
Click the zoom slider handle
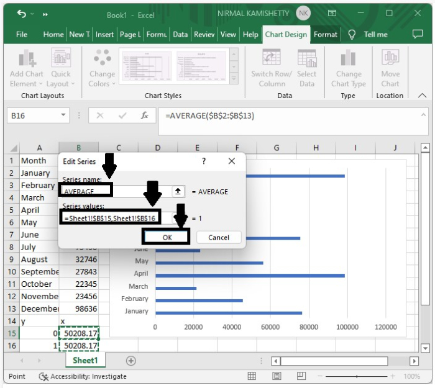point(357,376)
